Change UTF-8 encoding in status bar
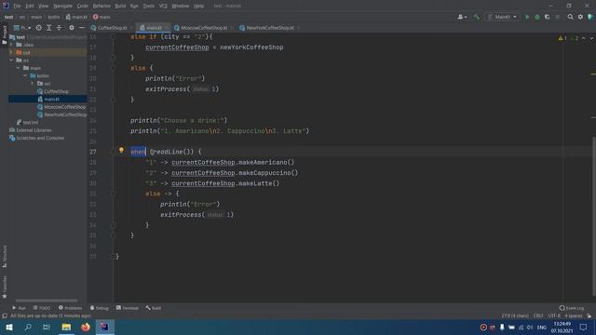The width and height of the screenshot is (596, 335). [x=554, y=316]
